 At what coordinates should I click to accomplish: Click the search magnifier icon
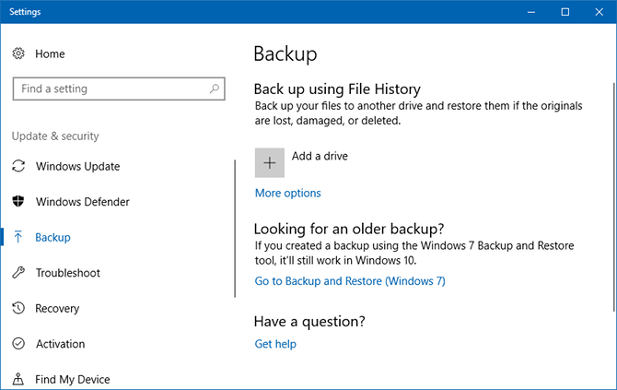(214, 89)
